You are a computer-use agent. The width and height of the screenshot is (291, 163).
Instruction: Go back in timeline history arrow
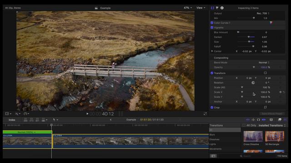coord(110,120)
